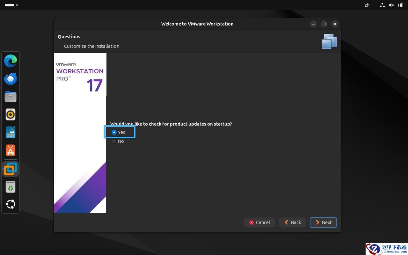The width and height of the screenshot is (408, 255).
Task: Show applications with Ubuntu logo button
Action: pyautogui.click(x=11, y=204)
